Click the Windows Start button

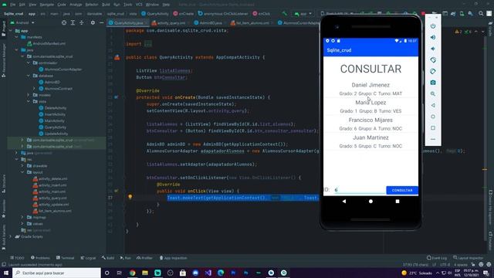pyautogui.click(x=6, y=273)
